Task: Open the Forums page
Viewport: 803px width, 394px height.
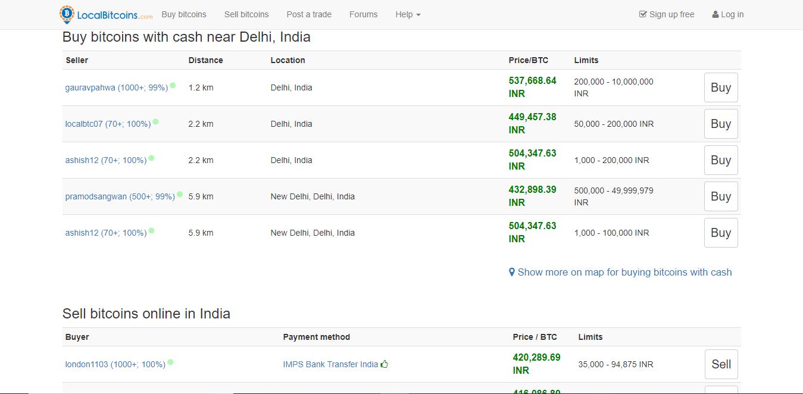Action: [363, 14]
